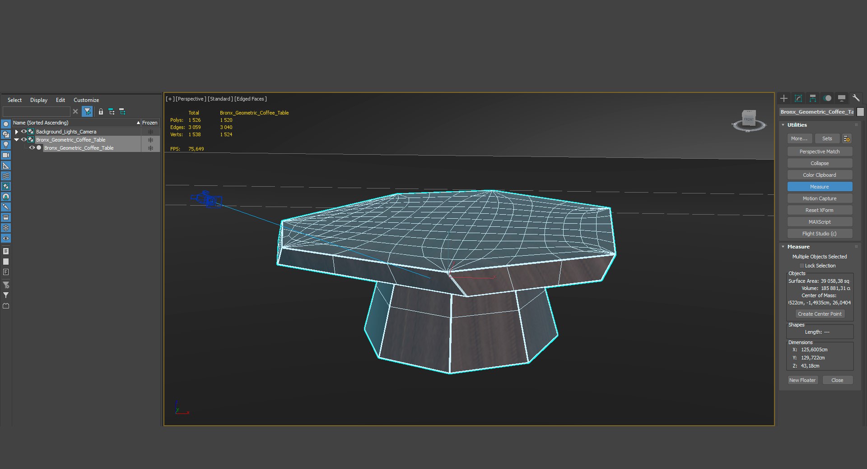This screenshot has height=469, width=867.
Task: Toggle the Display Shapes filter icon
Action: [6, 134]
